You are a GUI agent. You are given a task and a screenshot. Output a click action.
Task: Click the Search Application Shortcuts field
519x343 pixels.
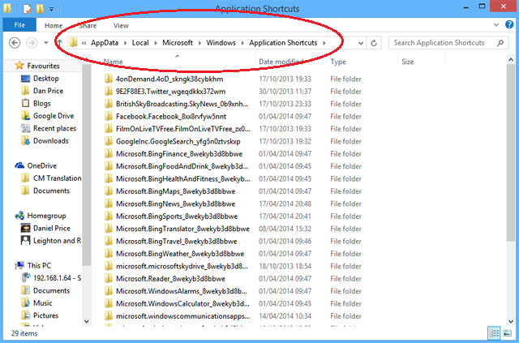tap(448, 43)
